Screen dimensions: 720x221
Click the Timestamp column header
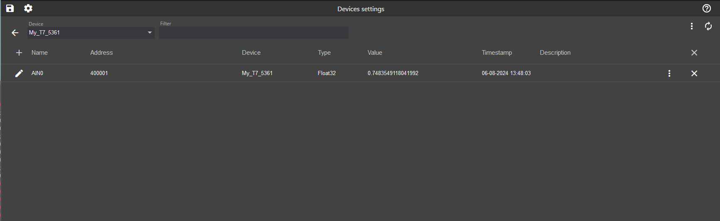point(497,53)
